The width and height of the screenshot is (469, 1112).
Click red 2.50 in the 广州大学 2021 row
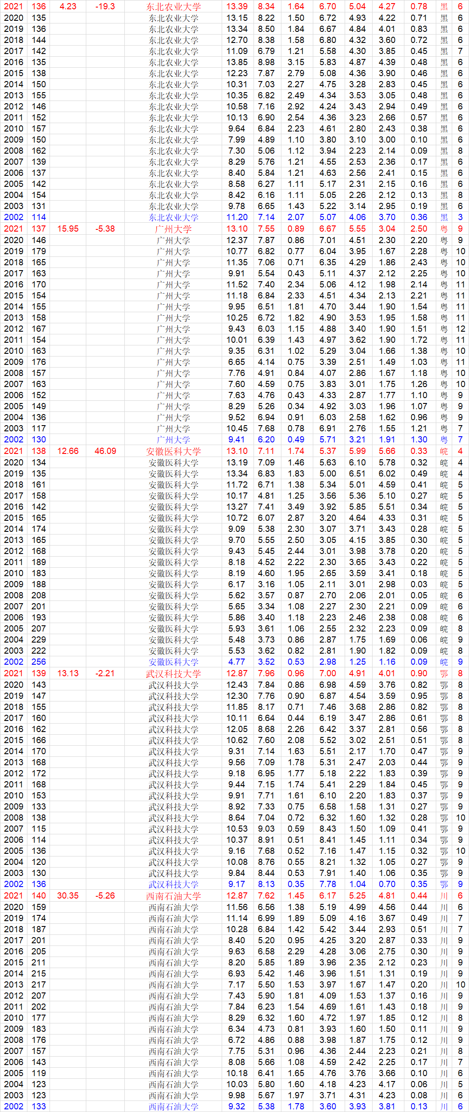[419, 229]
